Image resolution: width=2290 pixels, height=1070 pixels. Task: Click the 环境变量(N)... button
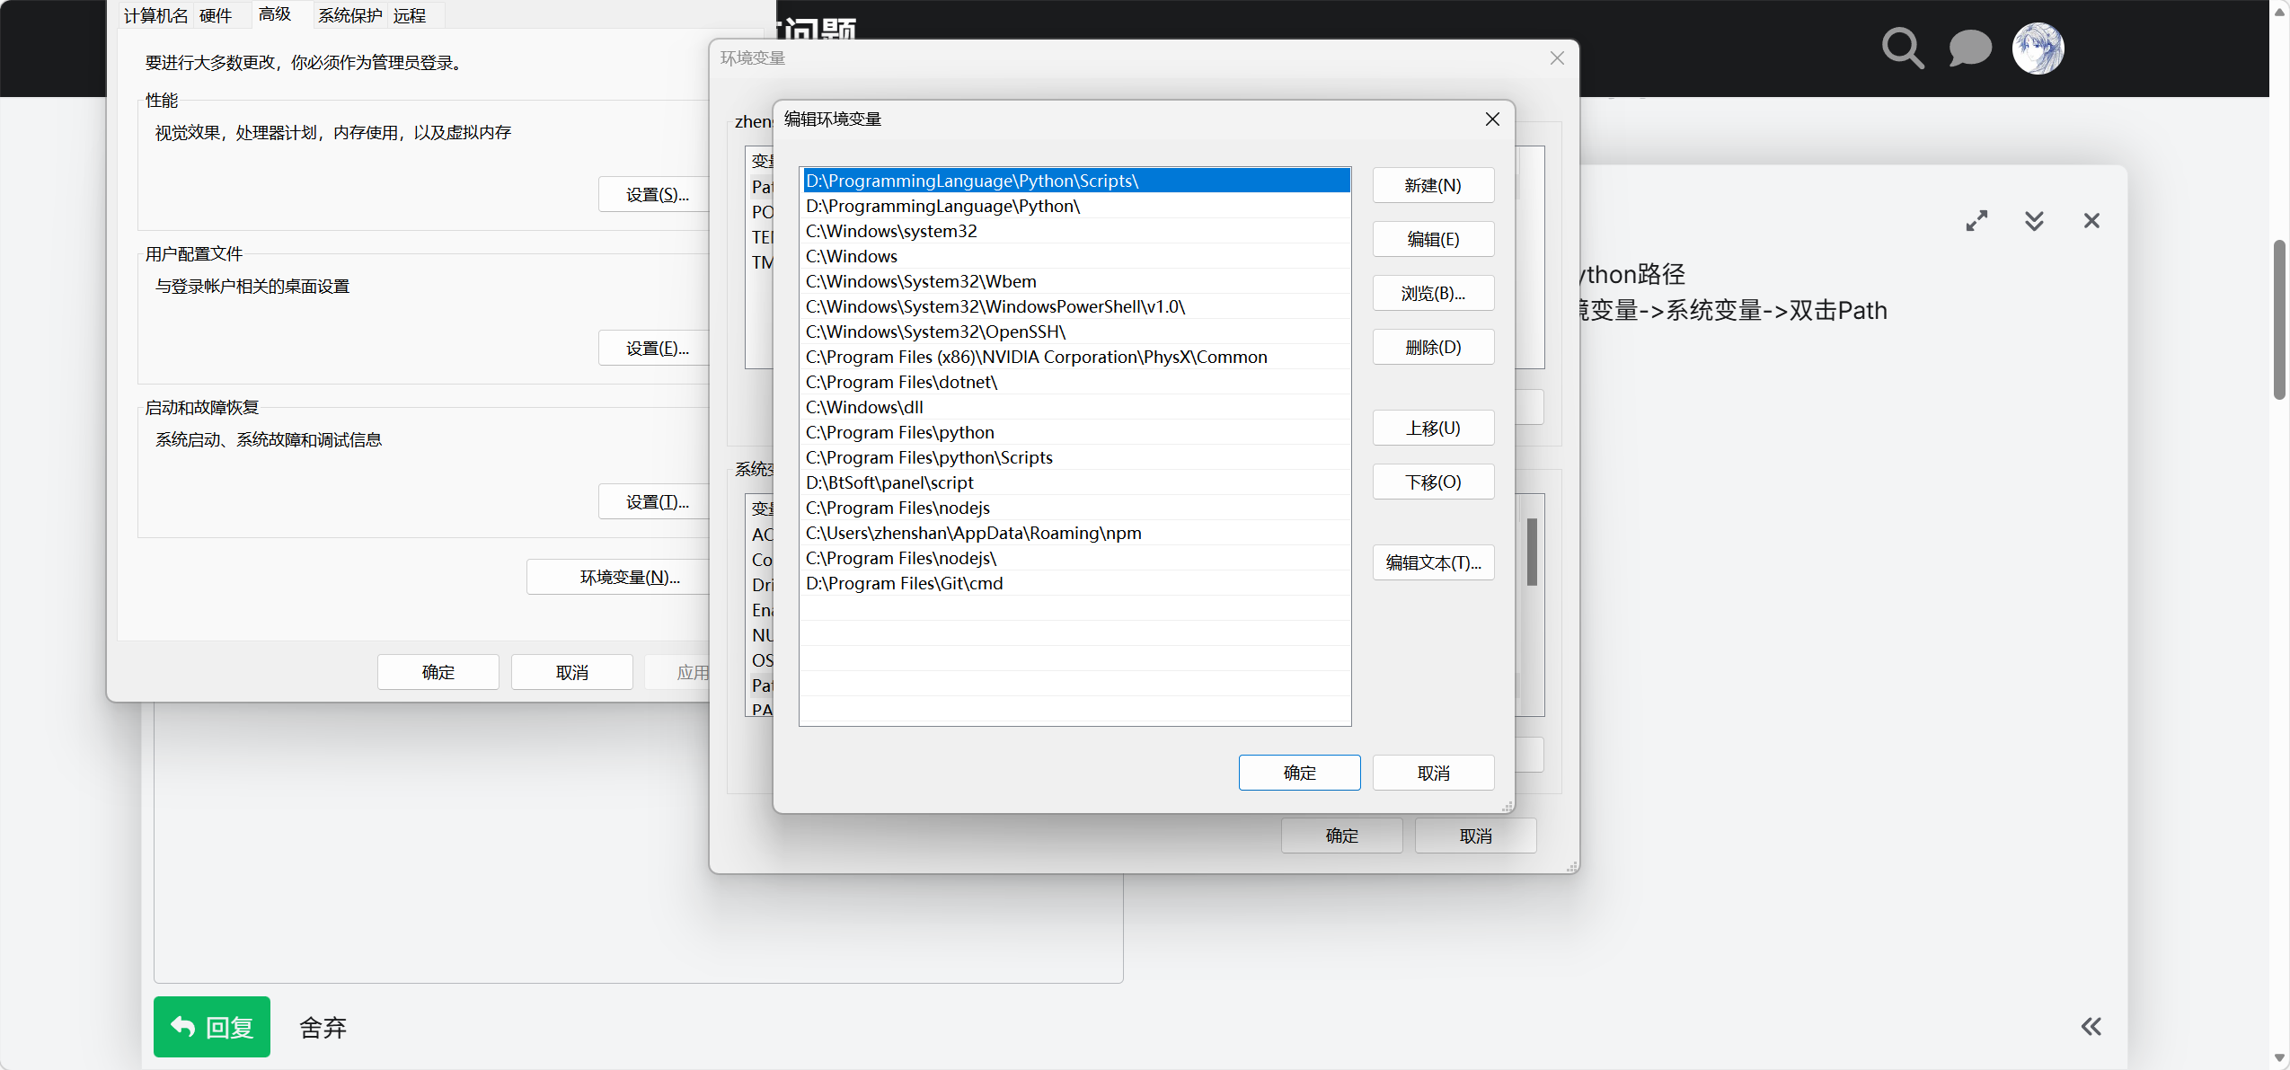(629, 578)
